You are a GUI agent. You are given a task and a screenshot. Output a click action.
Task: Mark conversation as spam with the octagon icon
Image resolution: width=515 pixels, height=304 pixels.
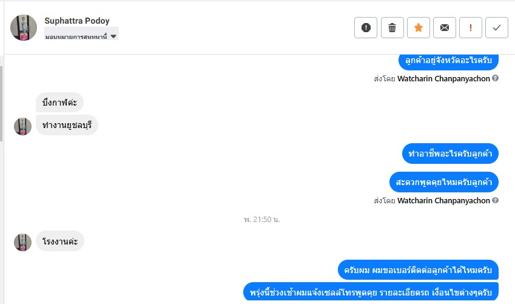366,27
